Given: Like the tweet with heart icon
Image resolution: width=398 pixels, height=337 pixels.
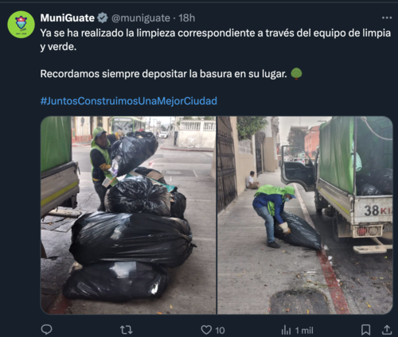Looking at the screenshot, I should pyautogui.click(x=206, y=330).
